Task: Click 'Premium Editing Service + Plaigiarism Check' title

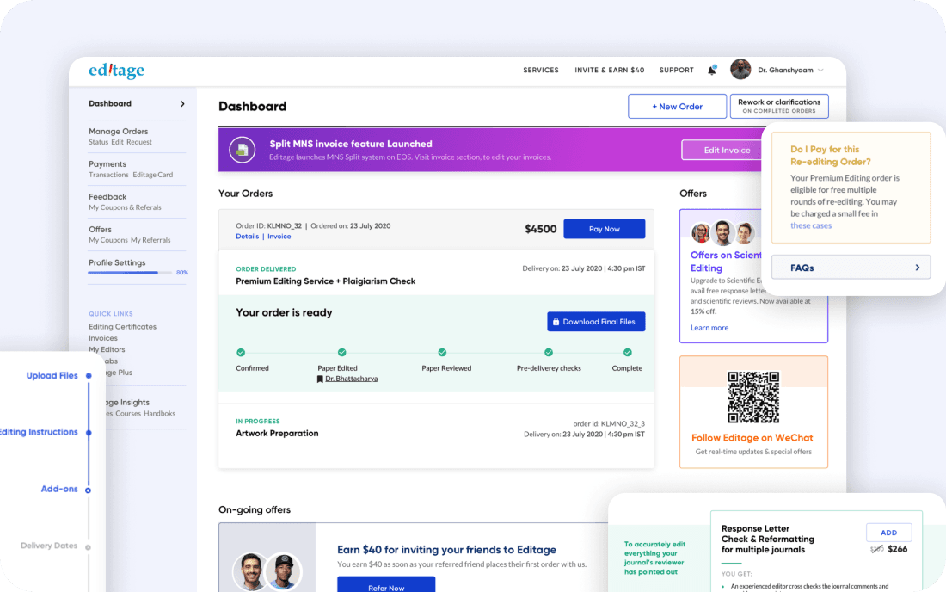Action: pos(325,281)
